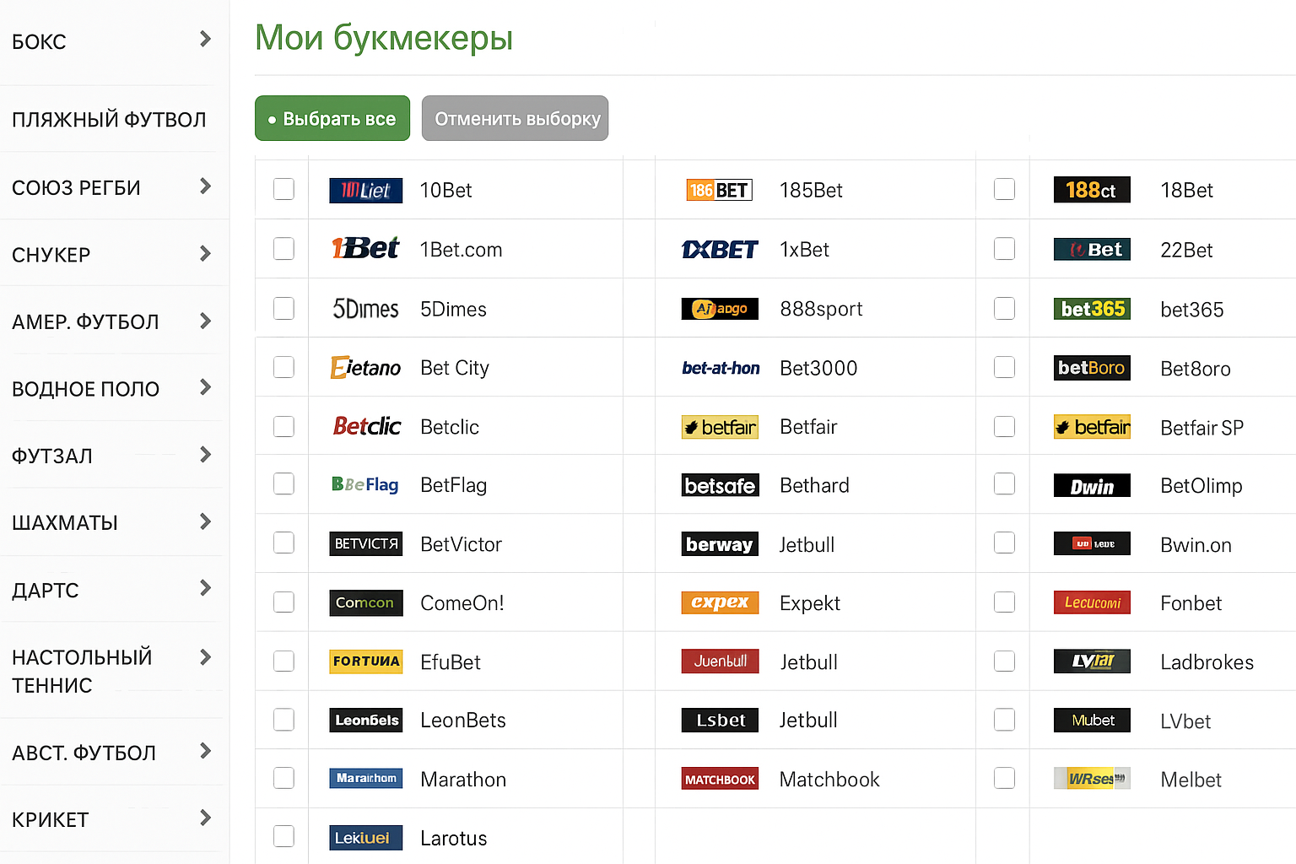Expand the ШАХМАТЫ sidebar chevron
This screenshot has height=864, width=1296.
205,521
